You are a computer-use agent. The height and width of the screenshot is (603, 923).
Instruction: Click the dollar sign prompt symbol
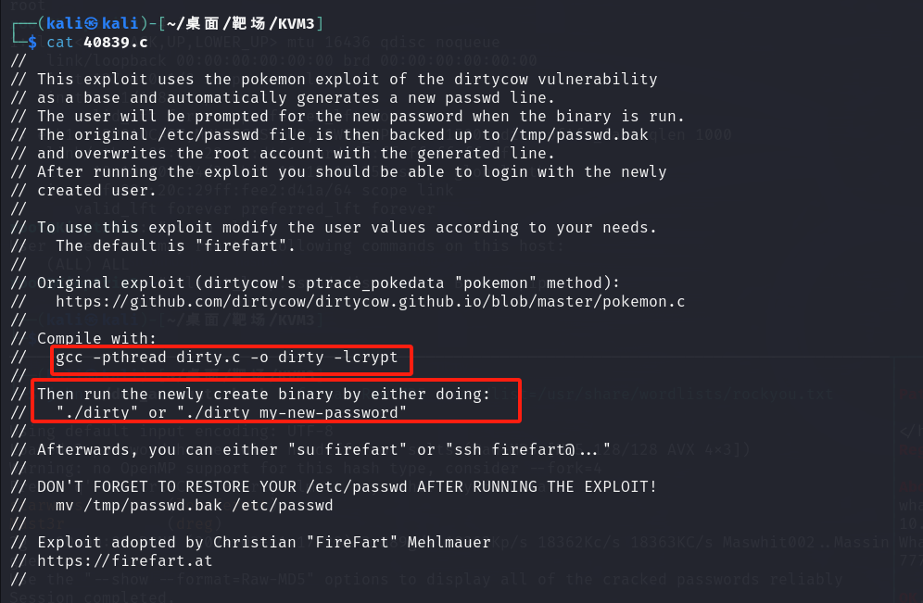[32, 43]
